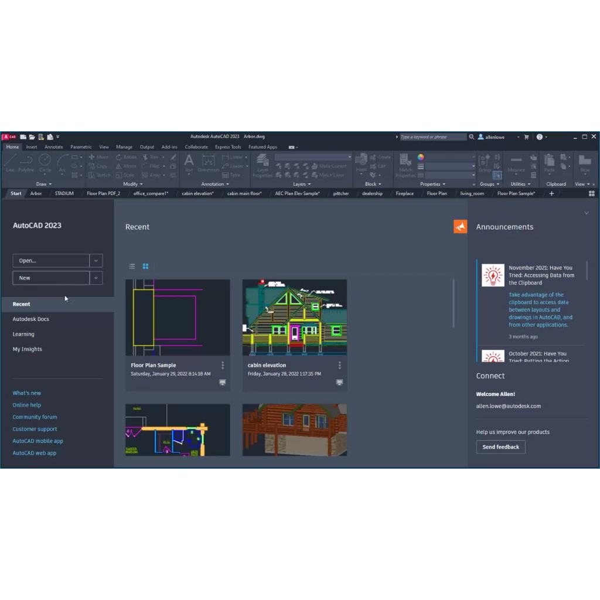
Task: Open the What's new link
Action: [27, 393]
